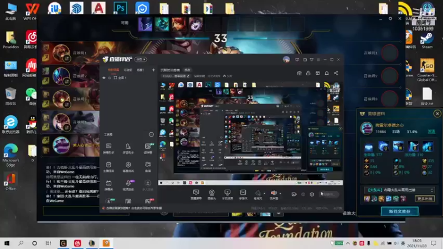The image size is (443, 249).
Task: Open the build selection dropdown in hero panel
Action: (x=399, y=190)
